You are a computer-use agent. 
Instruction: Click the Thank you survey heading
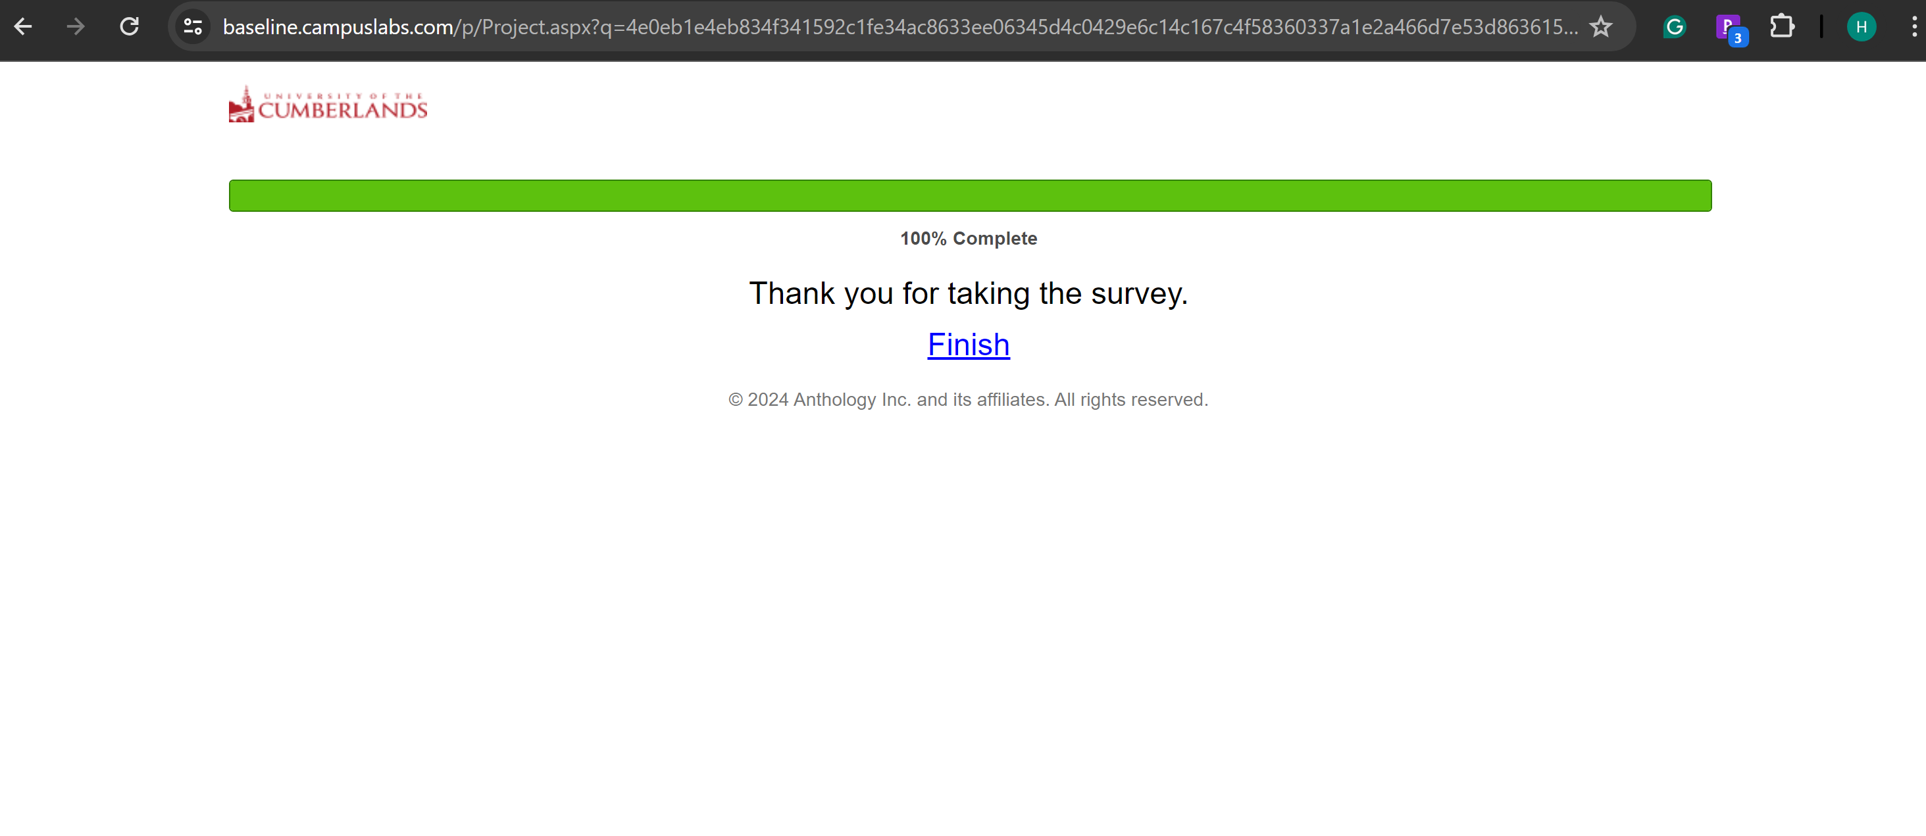click(968, 293)
